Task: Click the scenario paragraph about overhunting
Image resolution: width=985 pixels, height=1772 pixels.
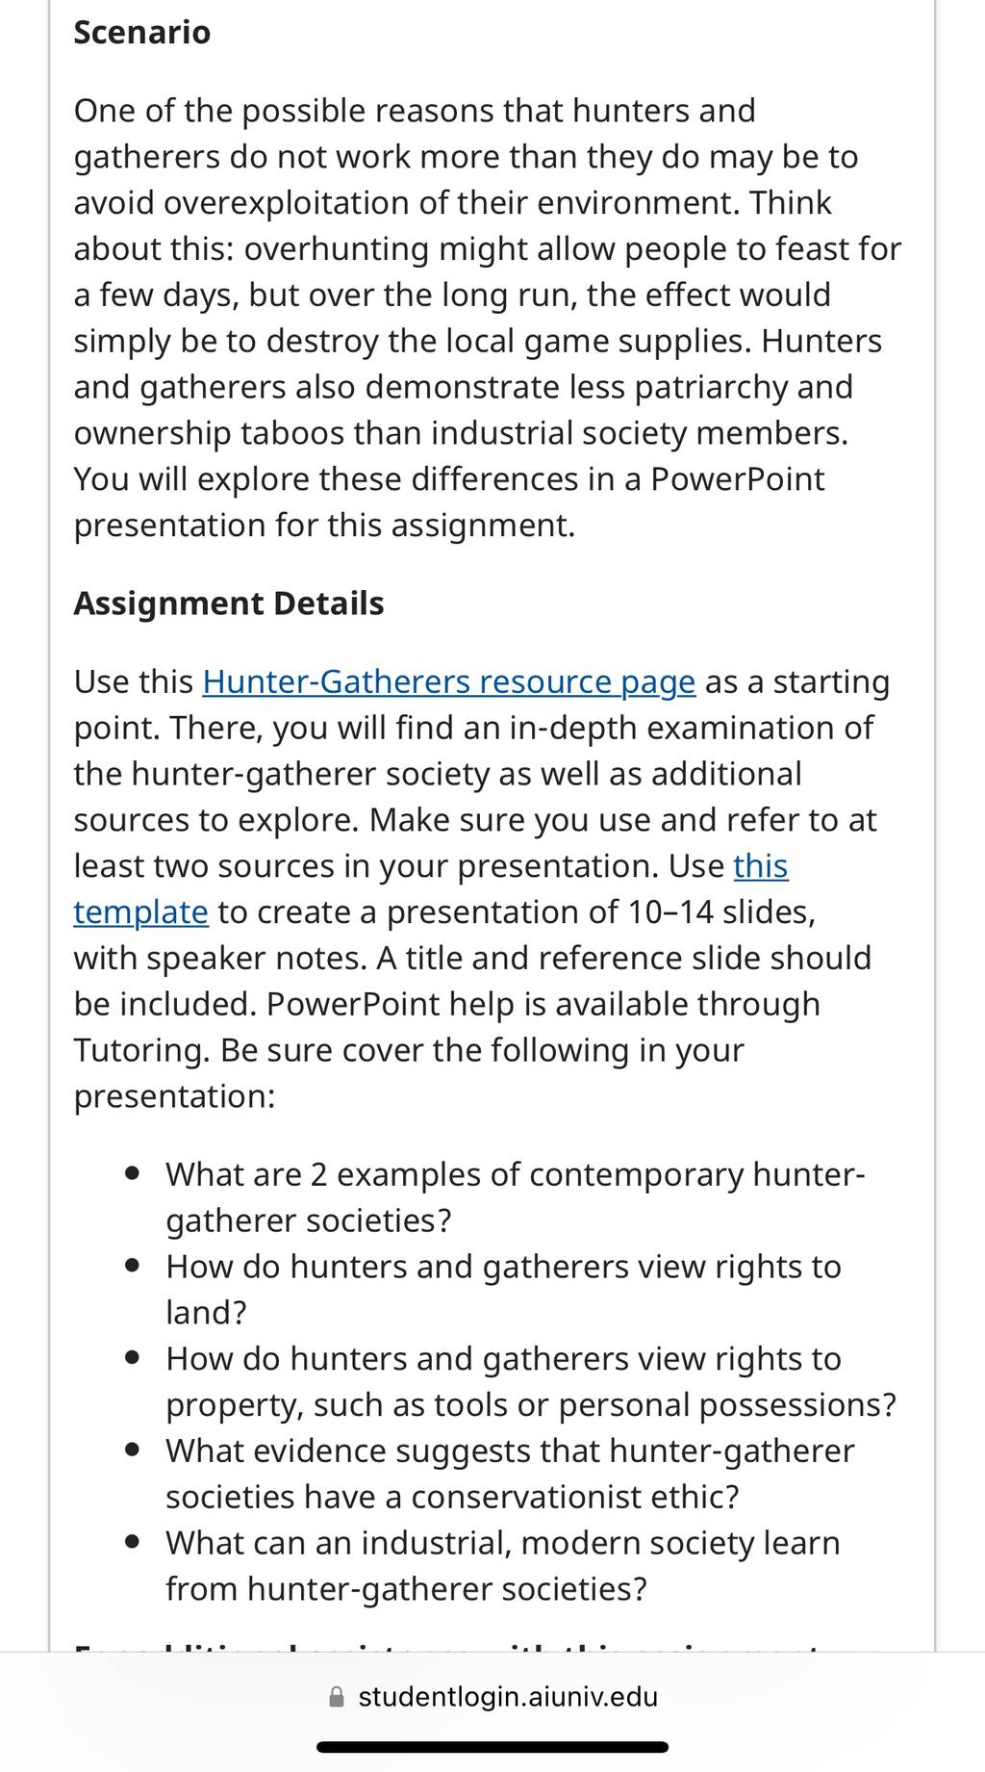Action: click(488, 318)
